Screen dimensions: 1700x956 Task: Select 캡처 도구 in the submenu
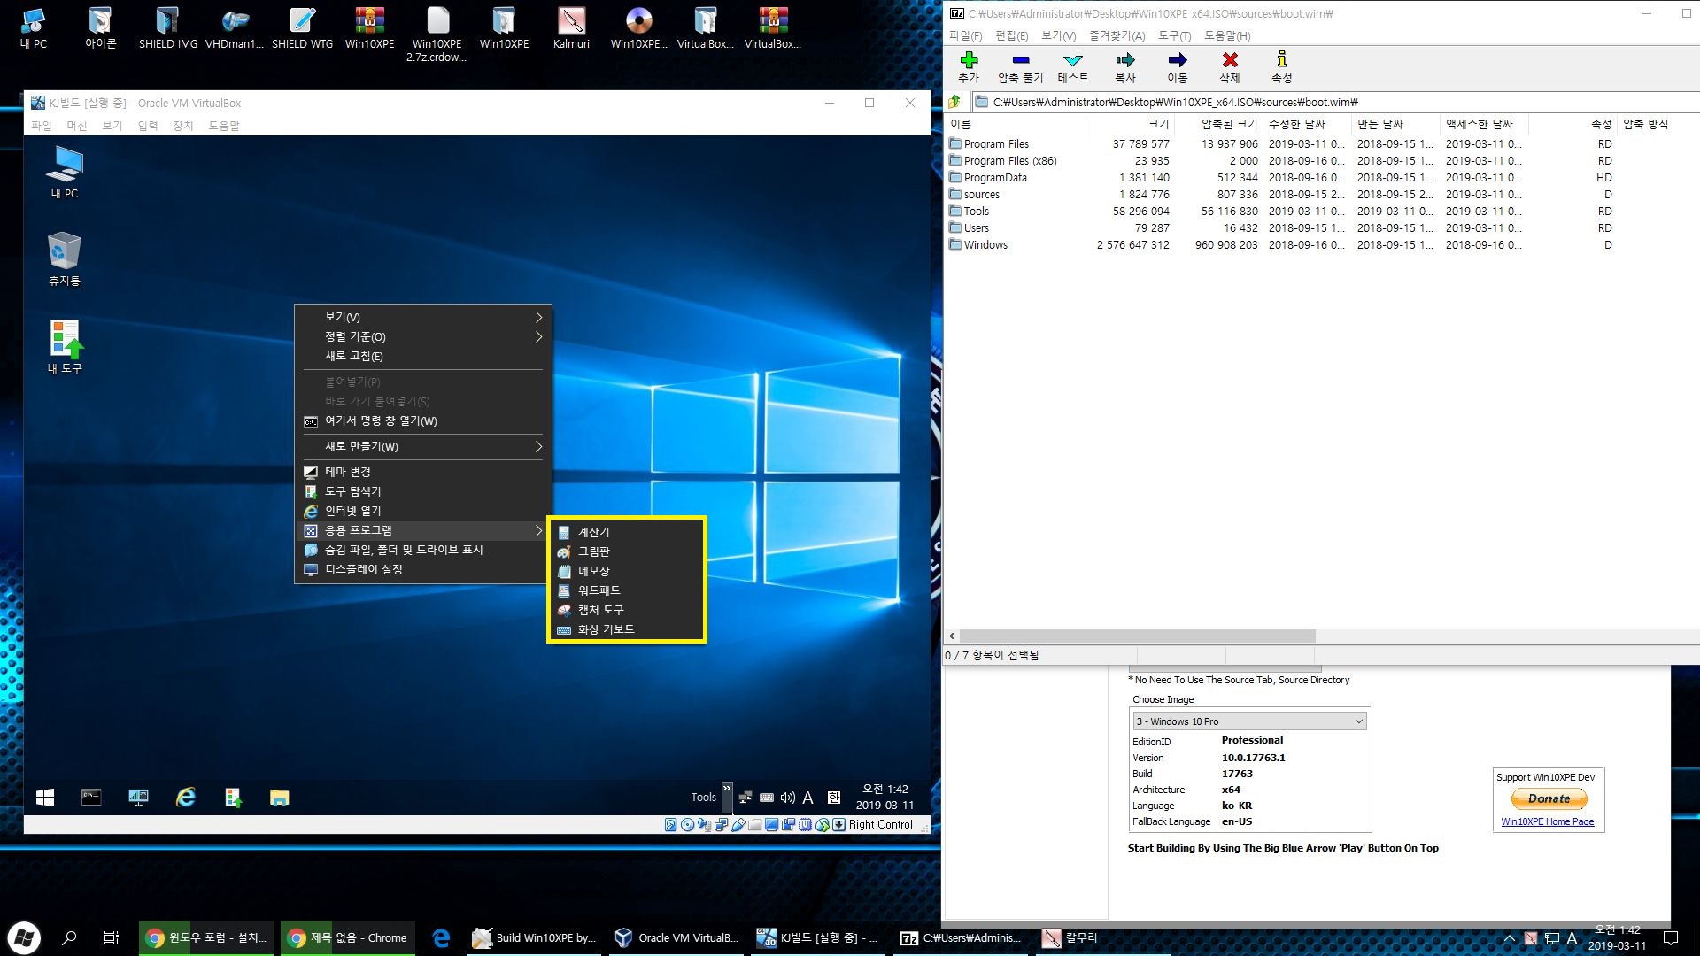[627, 610]
